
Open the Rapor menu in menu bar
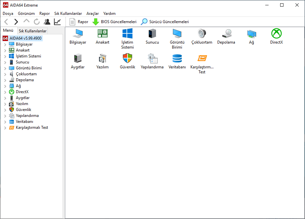[45, 14]
